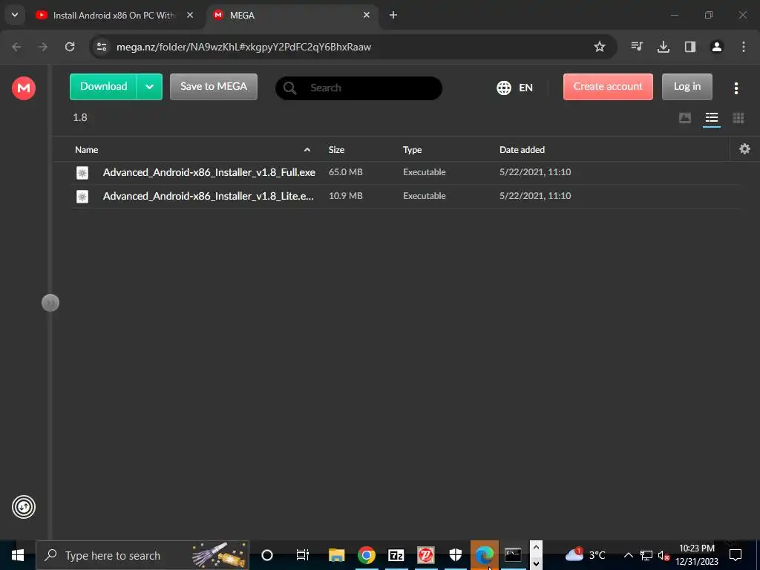Open the Windows Start menu
Image resolution: width=760 pixels, height=570 pixels.
[x=18, y=555]
